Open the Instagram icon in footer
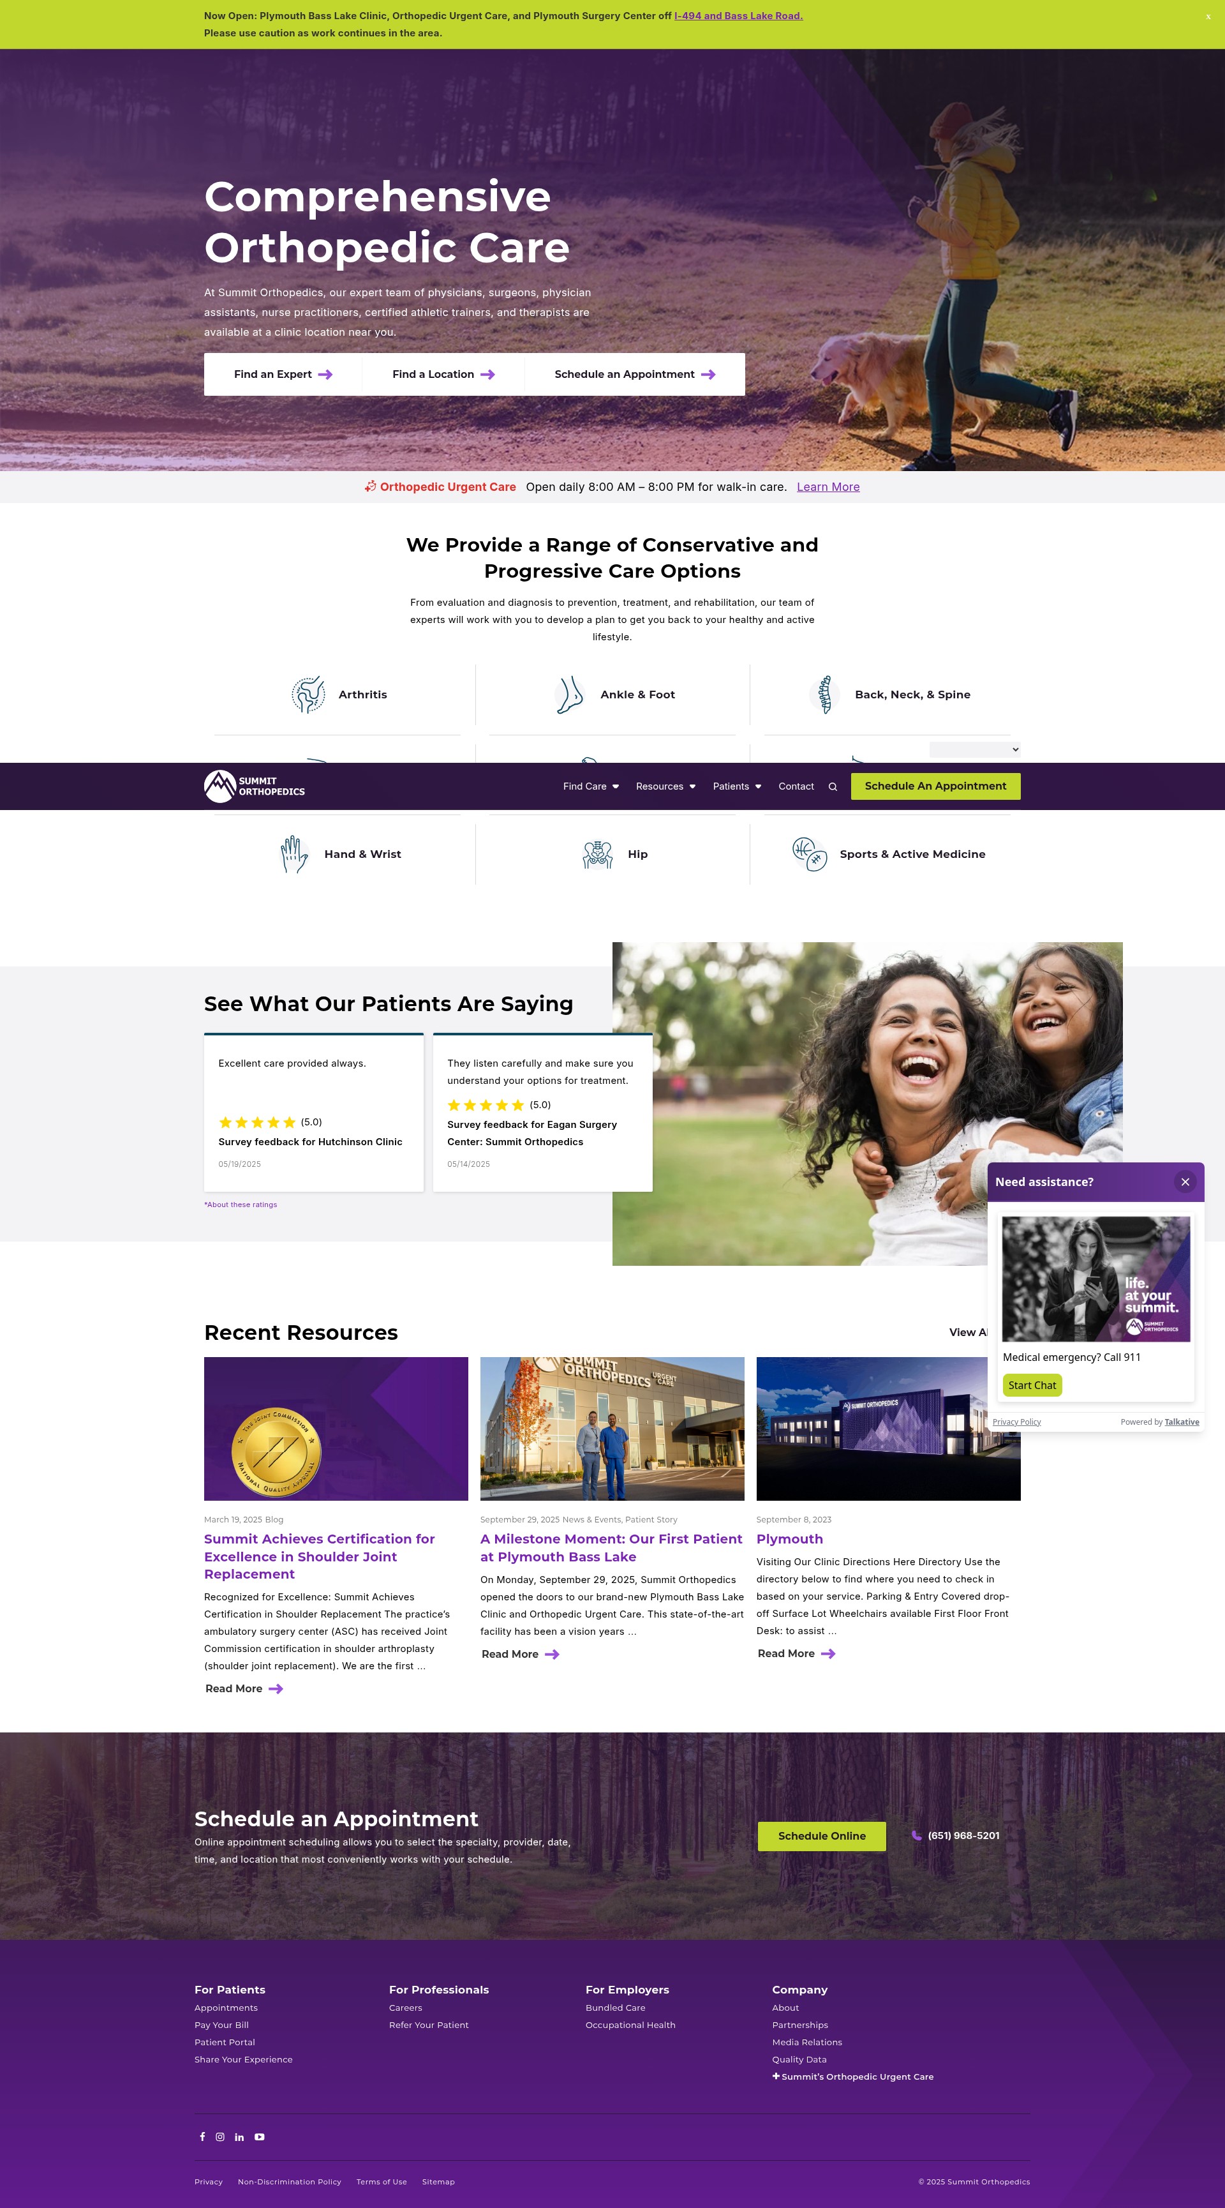This screenshot has width=1225, height=2208. click(220, 2137)
